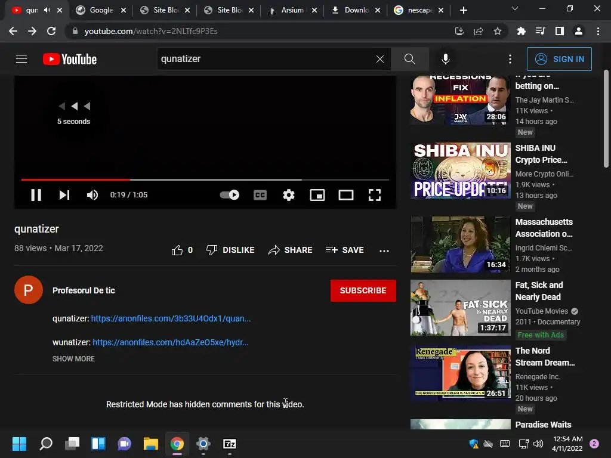
Task: Open Windows Start menu
Action: (19, 444)
